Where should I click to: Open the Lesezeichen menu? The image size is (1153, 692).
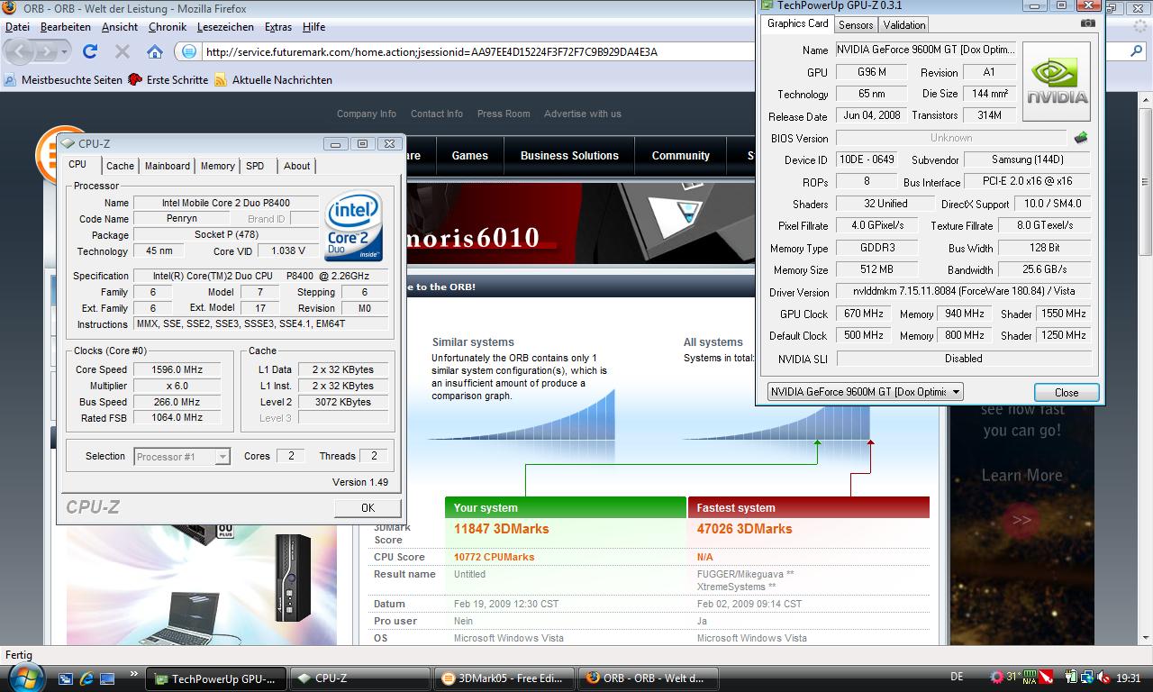(225, 27)
